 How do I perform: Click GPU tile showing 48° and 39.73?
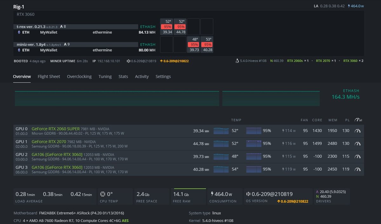(x=193, y=44)
